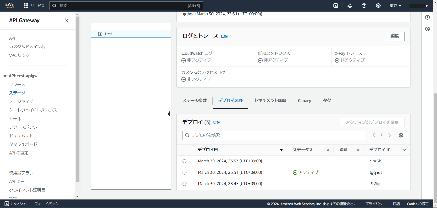This screenshot has width=437, height=208.
Task: Sort by the 説明 column
Action: coord(358,150)
